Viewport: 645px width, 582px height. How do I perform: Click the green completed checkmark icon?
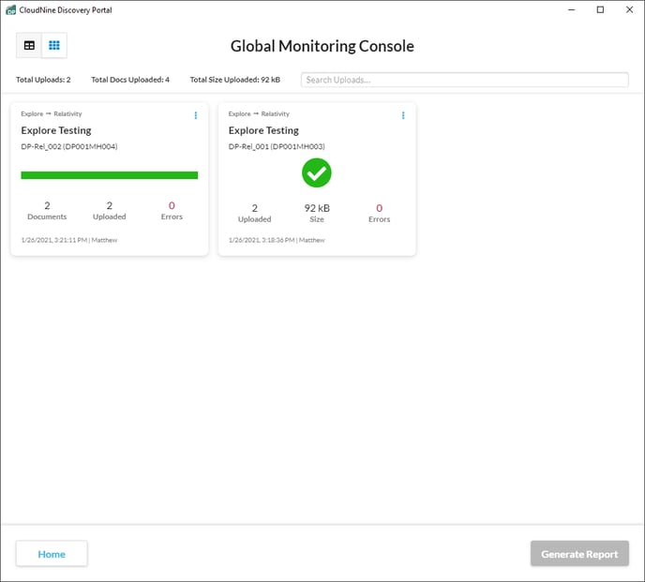coord(316,172)
